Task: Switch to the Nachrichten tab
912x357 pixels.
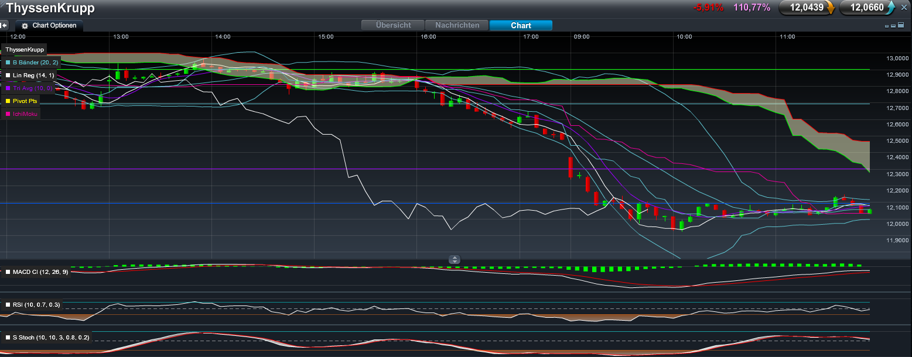Action: coord(457,26)
